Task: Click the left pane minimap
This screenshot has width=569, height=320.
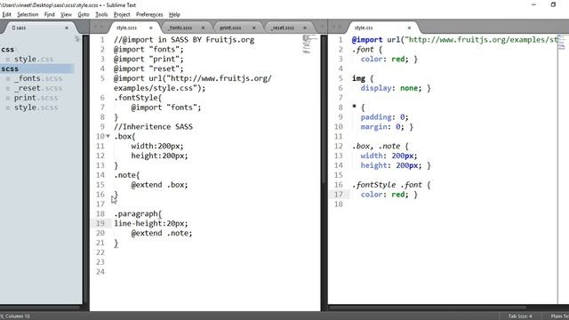Action: click(309, 44)
